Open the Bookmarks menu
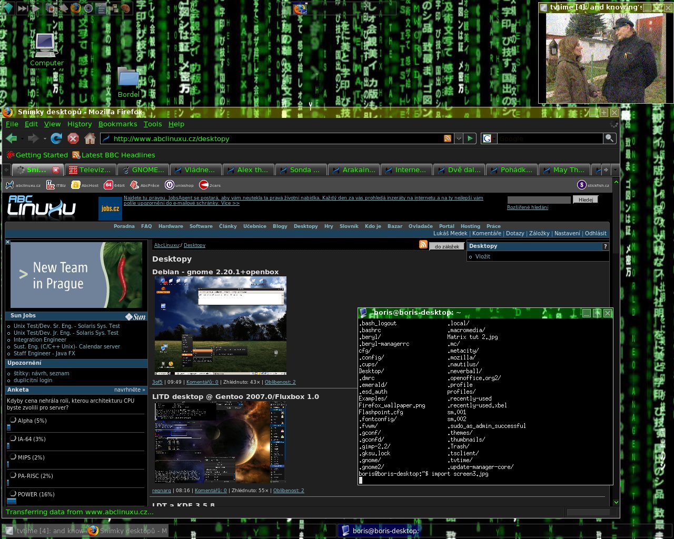This screenshot has width=674, height=539. pos(117,124)
